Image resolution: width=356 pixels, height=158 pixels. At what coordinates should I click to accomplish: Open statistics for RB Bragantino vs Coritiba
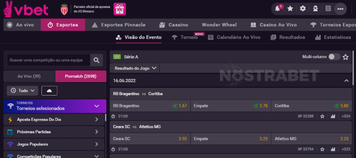click(333, 117)
